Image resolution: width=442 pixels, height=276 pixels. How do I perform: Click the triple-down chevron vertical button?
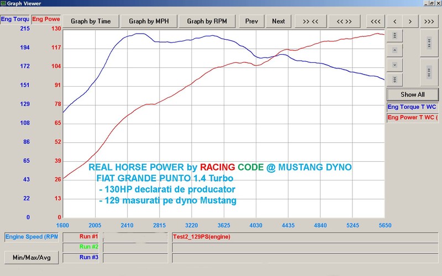pyautogui.click(x=394, y=79)
